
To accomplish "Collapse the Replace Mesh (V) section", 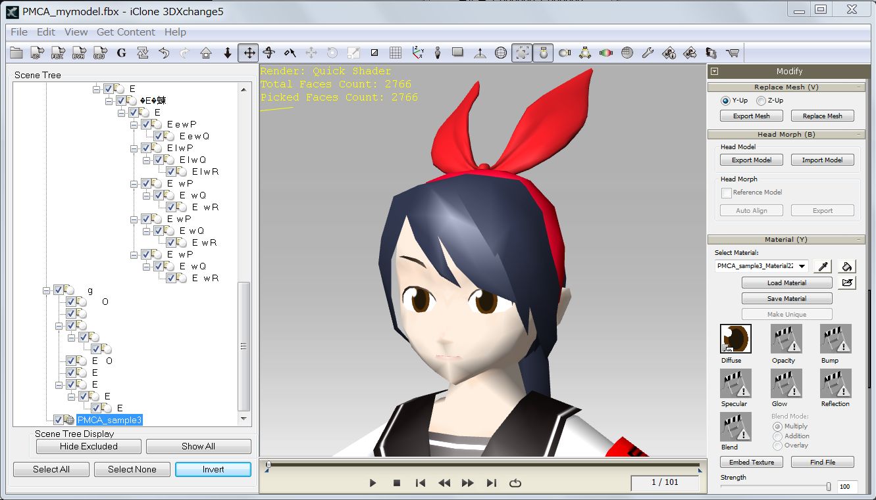I will tap(859, 87).
